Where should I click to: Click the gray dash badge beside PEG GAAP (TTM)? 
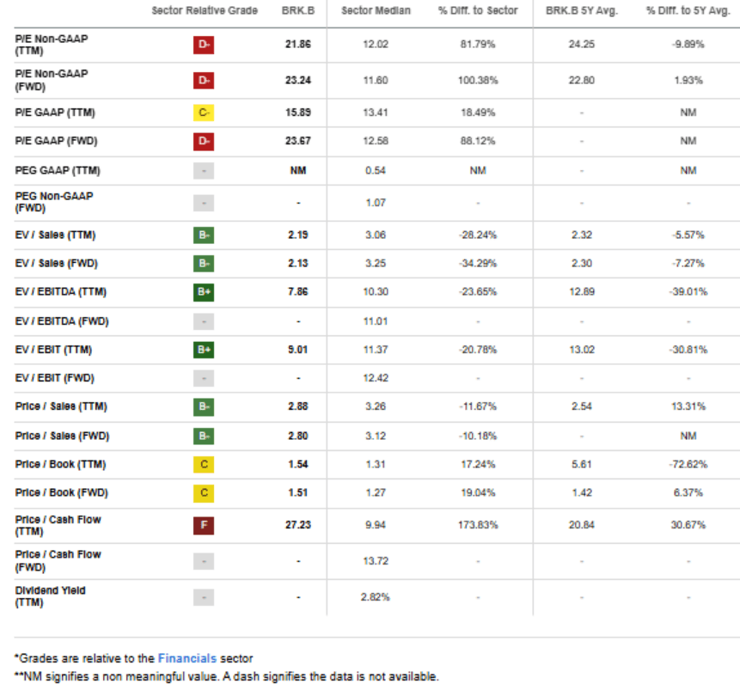click(x=203, y=169)
